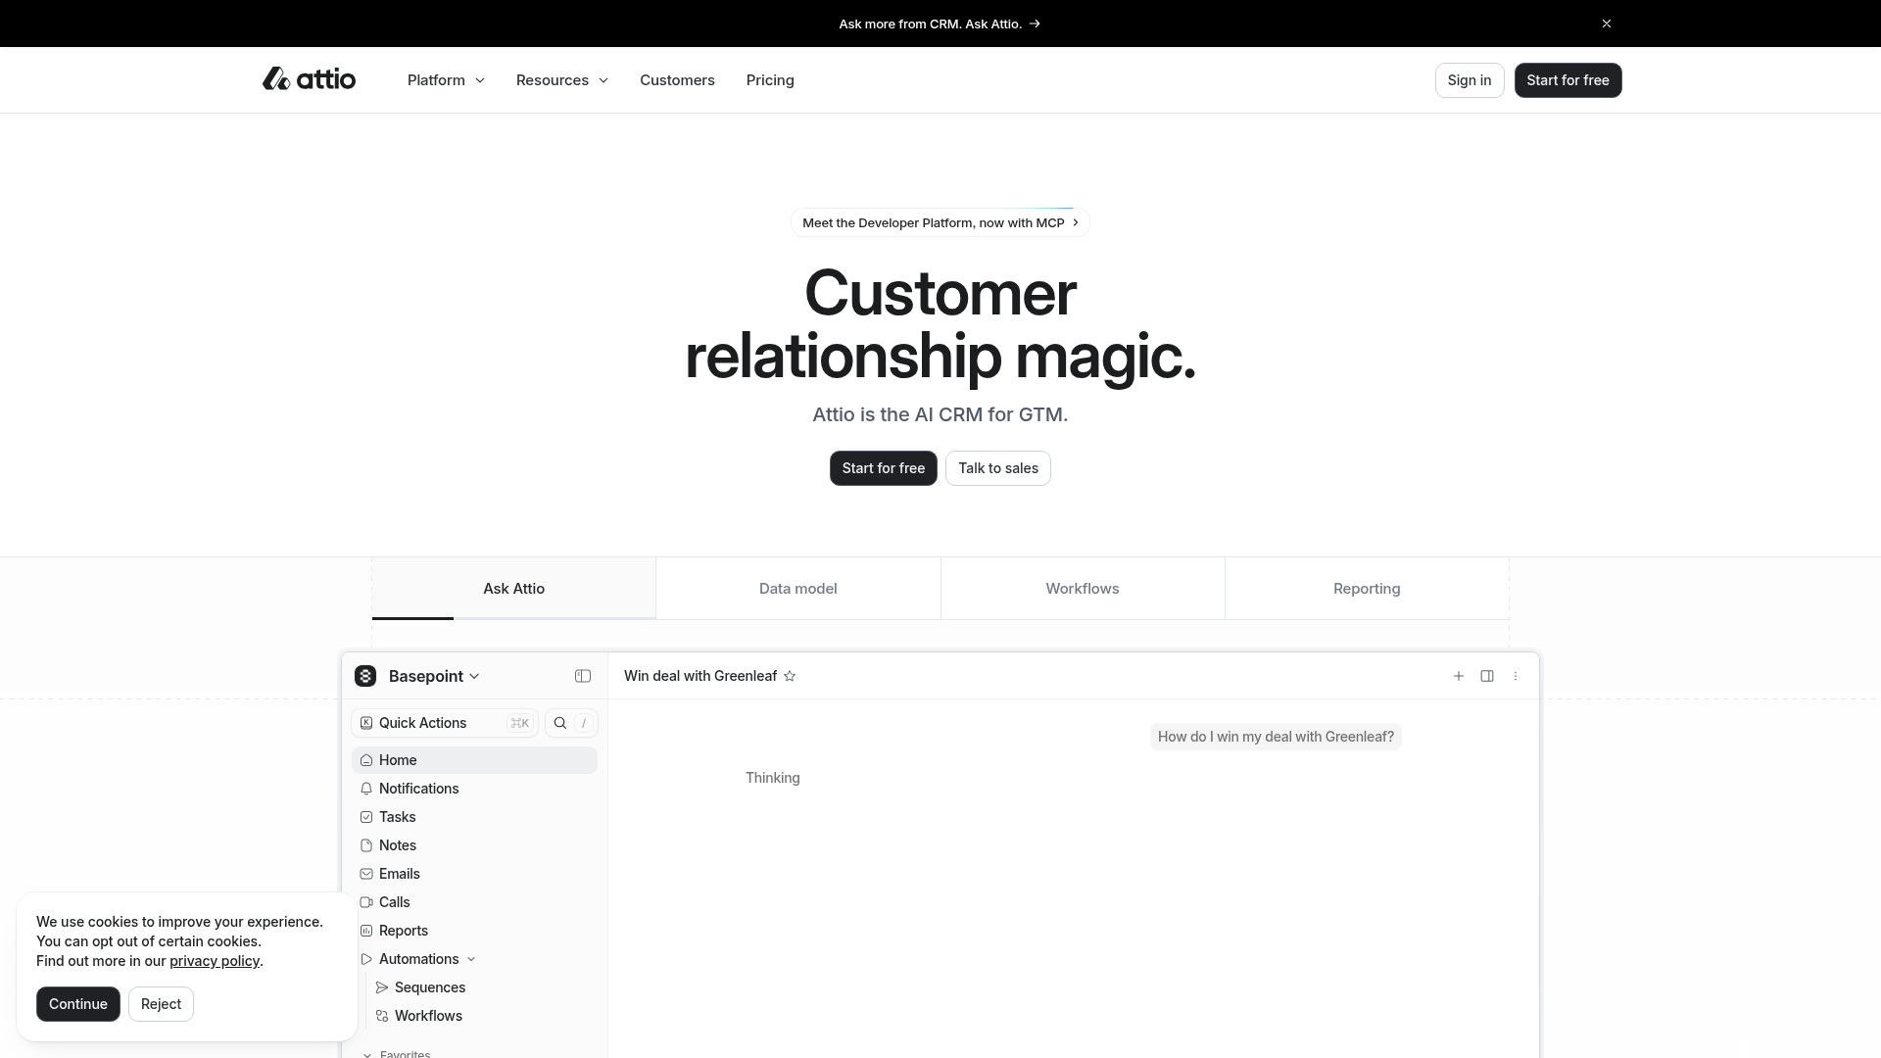
Task: Switch to the Reporting tab
Action: [x=1366, y=589]
